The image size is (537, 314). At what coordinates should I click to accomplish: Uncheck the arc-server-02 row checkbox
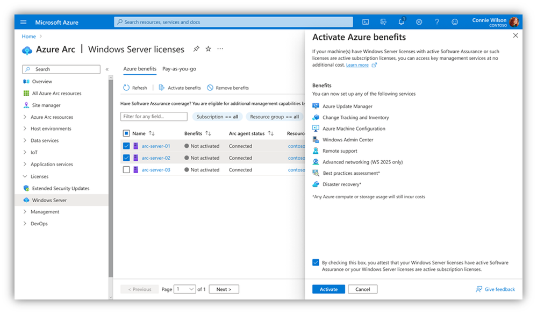[x=126, y=158]
